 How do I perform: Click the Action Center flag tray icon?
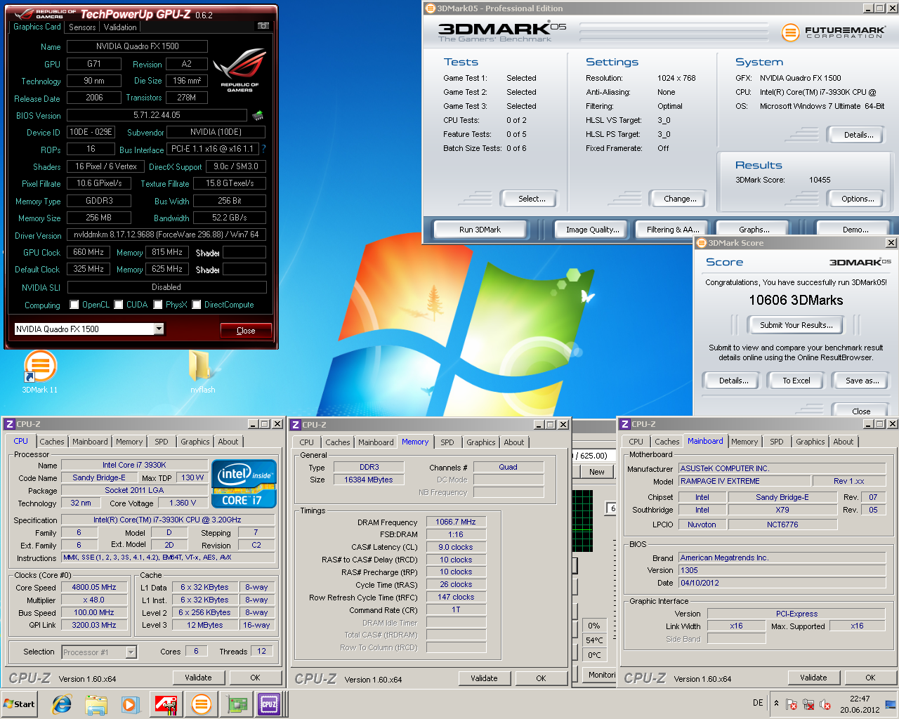(792, 704)
